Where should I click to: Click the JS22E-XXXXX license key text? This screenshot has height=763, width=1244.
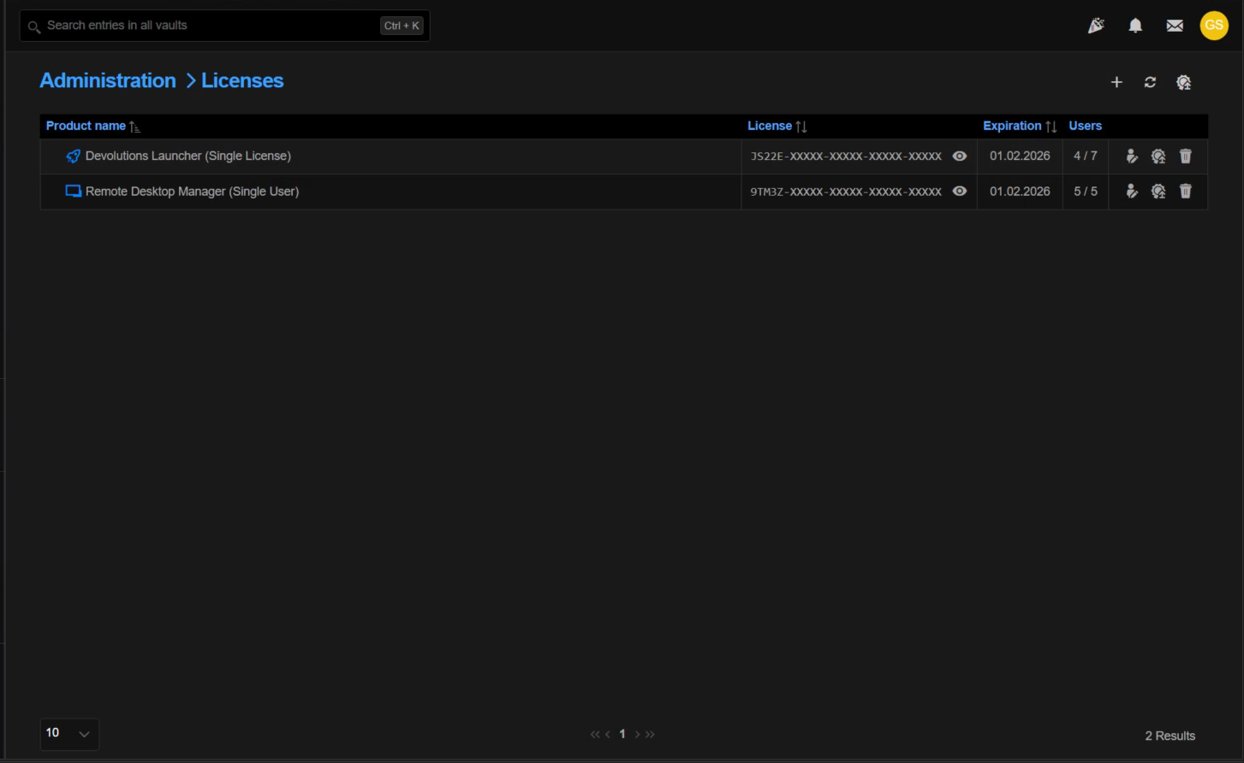click(846, 157)
